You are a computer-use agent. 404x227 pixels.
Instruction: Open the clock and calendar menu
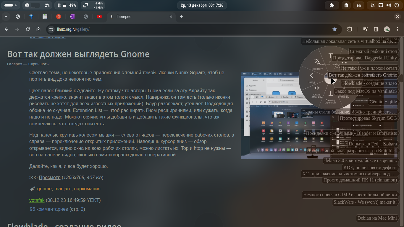click(x=202, y=5)
